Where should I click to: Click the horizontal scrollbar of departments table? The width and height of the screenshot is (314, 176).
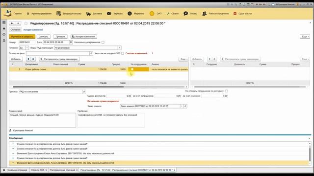pyautogui.click(x=68, y=87)
